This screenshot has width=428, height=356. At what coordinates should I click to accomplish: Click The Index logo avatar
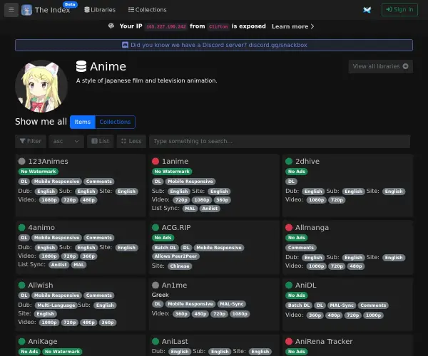(x=26, y=10)
